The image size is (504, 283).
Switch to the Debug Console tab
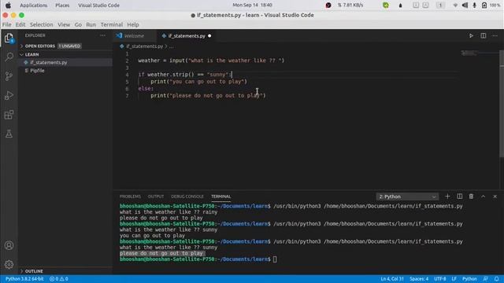click(187, 197)
